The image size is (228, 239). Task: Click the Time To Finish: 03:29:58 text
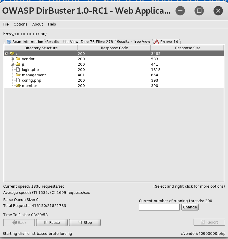point(26,215)
